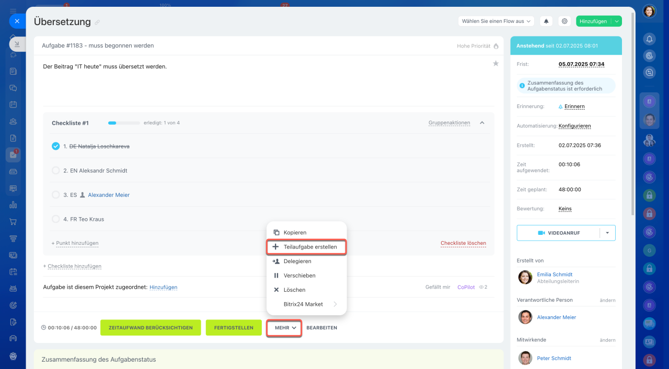Viewport: 669px width, 369px height.
Task: Click the Hohe Priorität flame icon
Action: pyautogui.click(x=496, y=46)
